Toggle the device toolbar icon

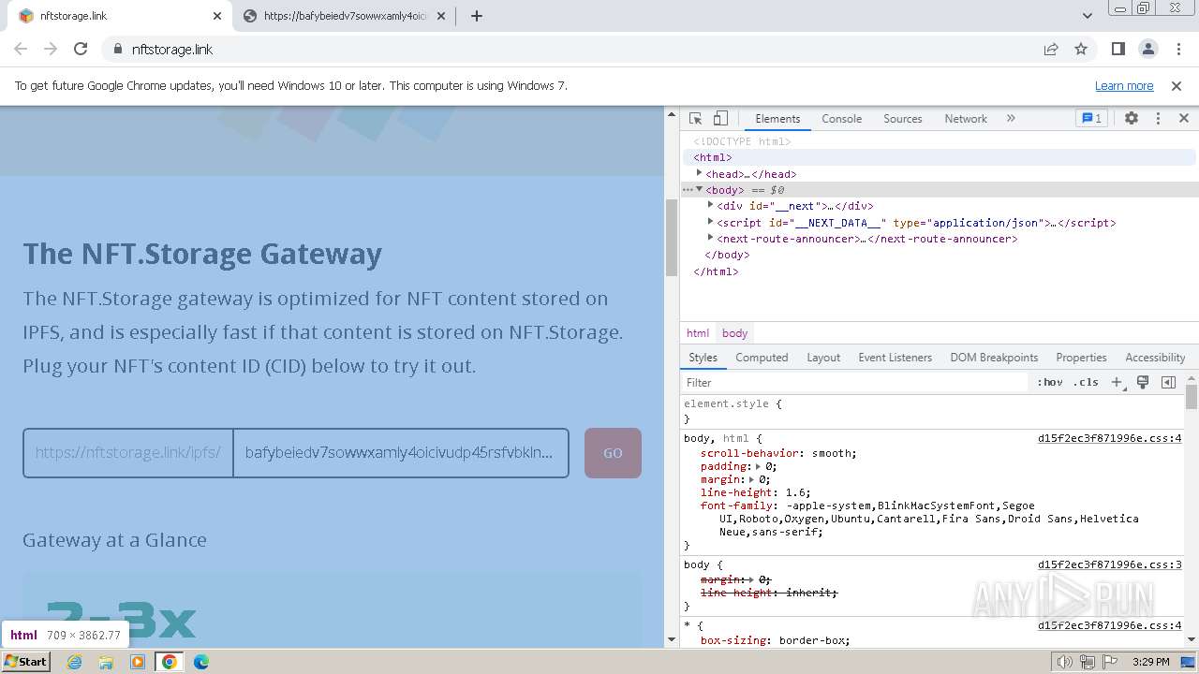tap(720, 119)
